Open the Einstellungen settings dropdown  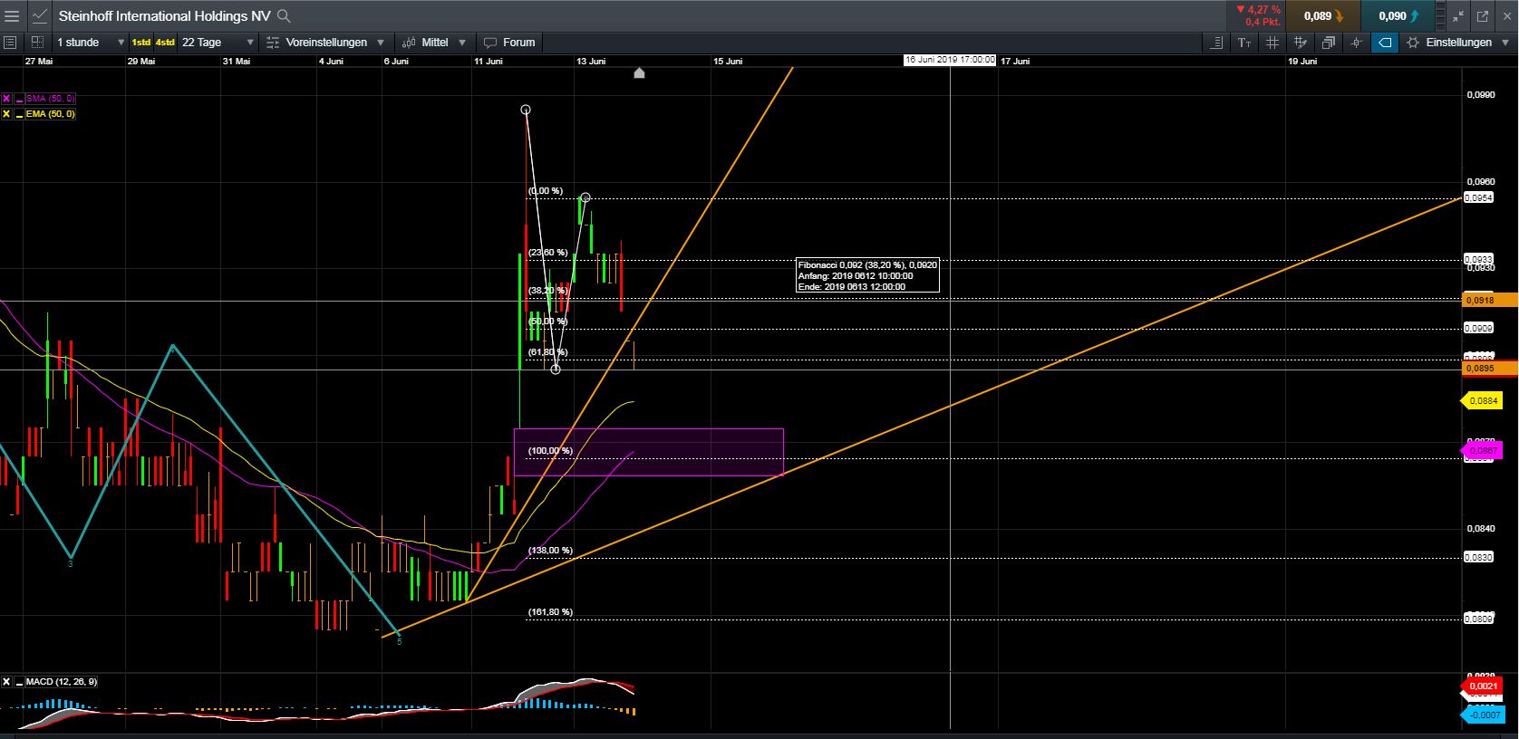[1458, 43]
